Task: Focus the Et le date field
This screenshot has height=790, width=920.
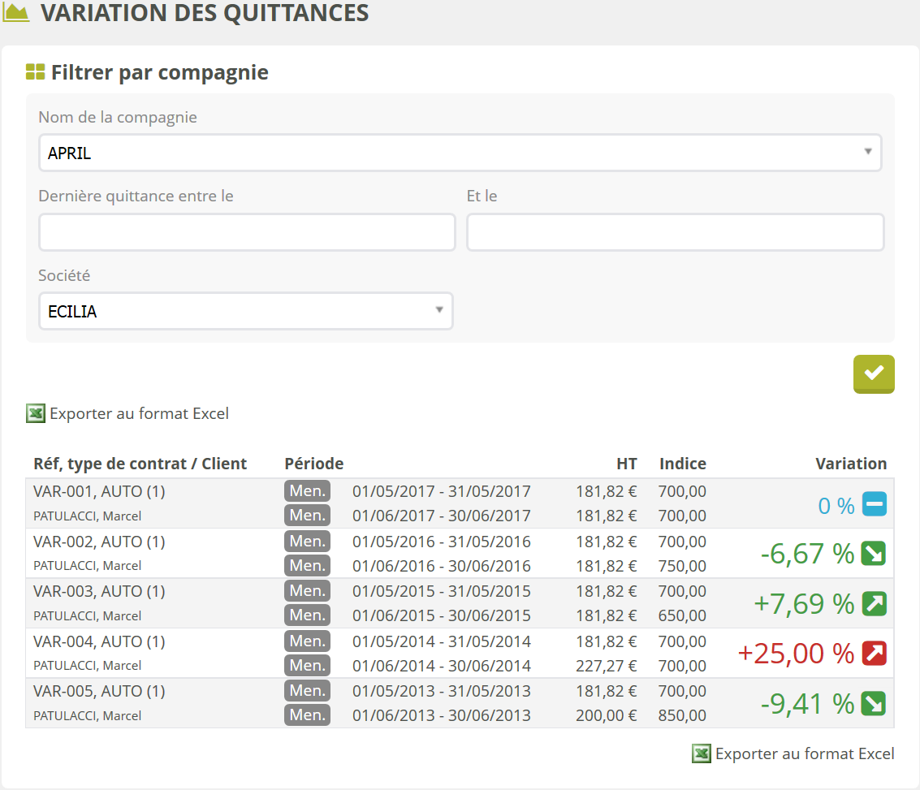Action: (674, 233)
